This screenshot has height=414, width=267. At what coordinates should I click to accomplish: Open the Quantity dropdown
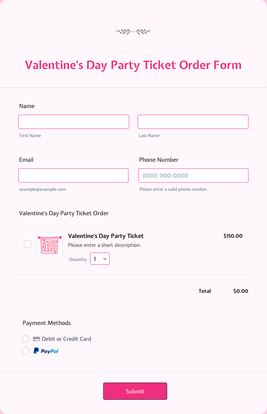(x=100, y=259)
